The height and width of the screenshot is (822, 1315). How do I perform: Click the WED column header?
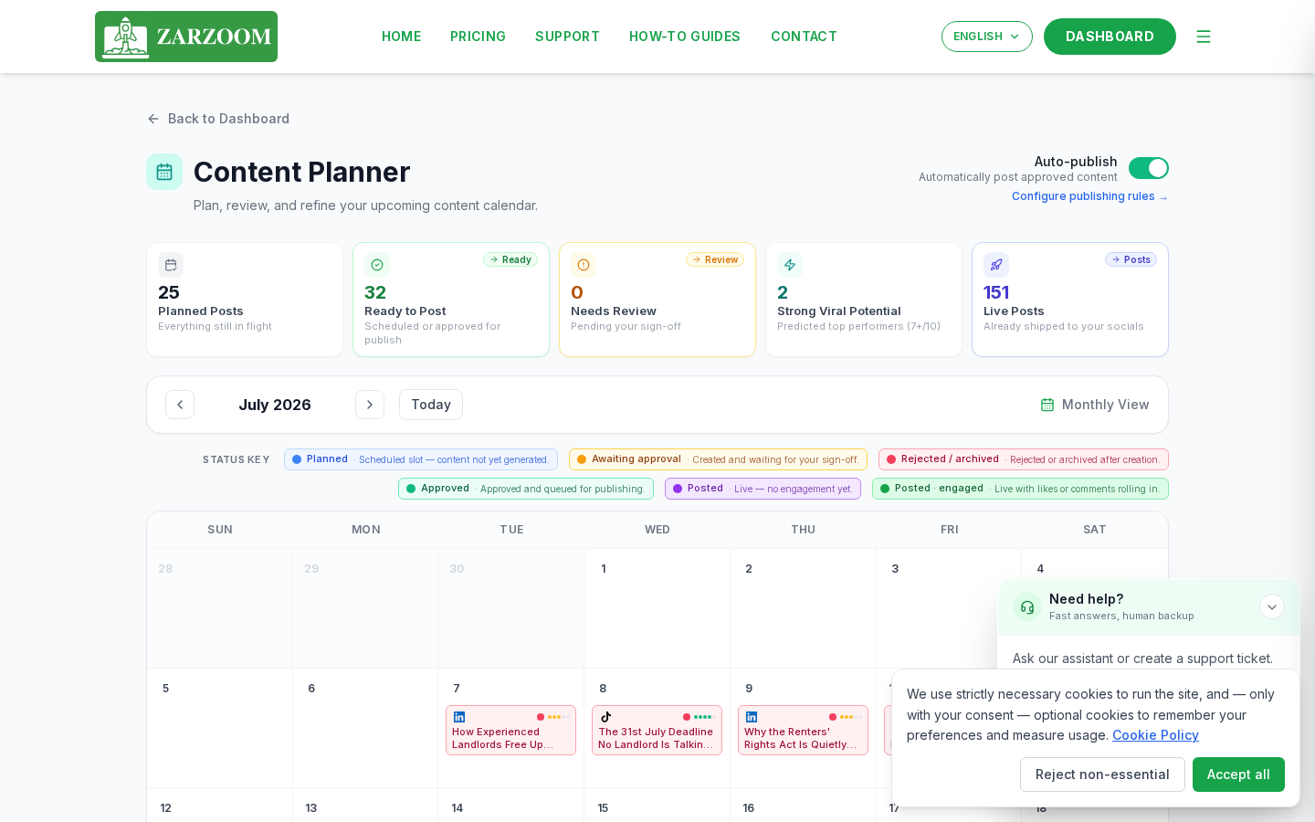(657, 530)
